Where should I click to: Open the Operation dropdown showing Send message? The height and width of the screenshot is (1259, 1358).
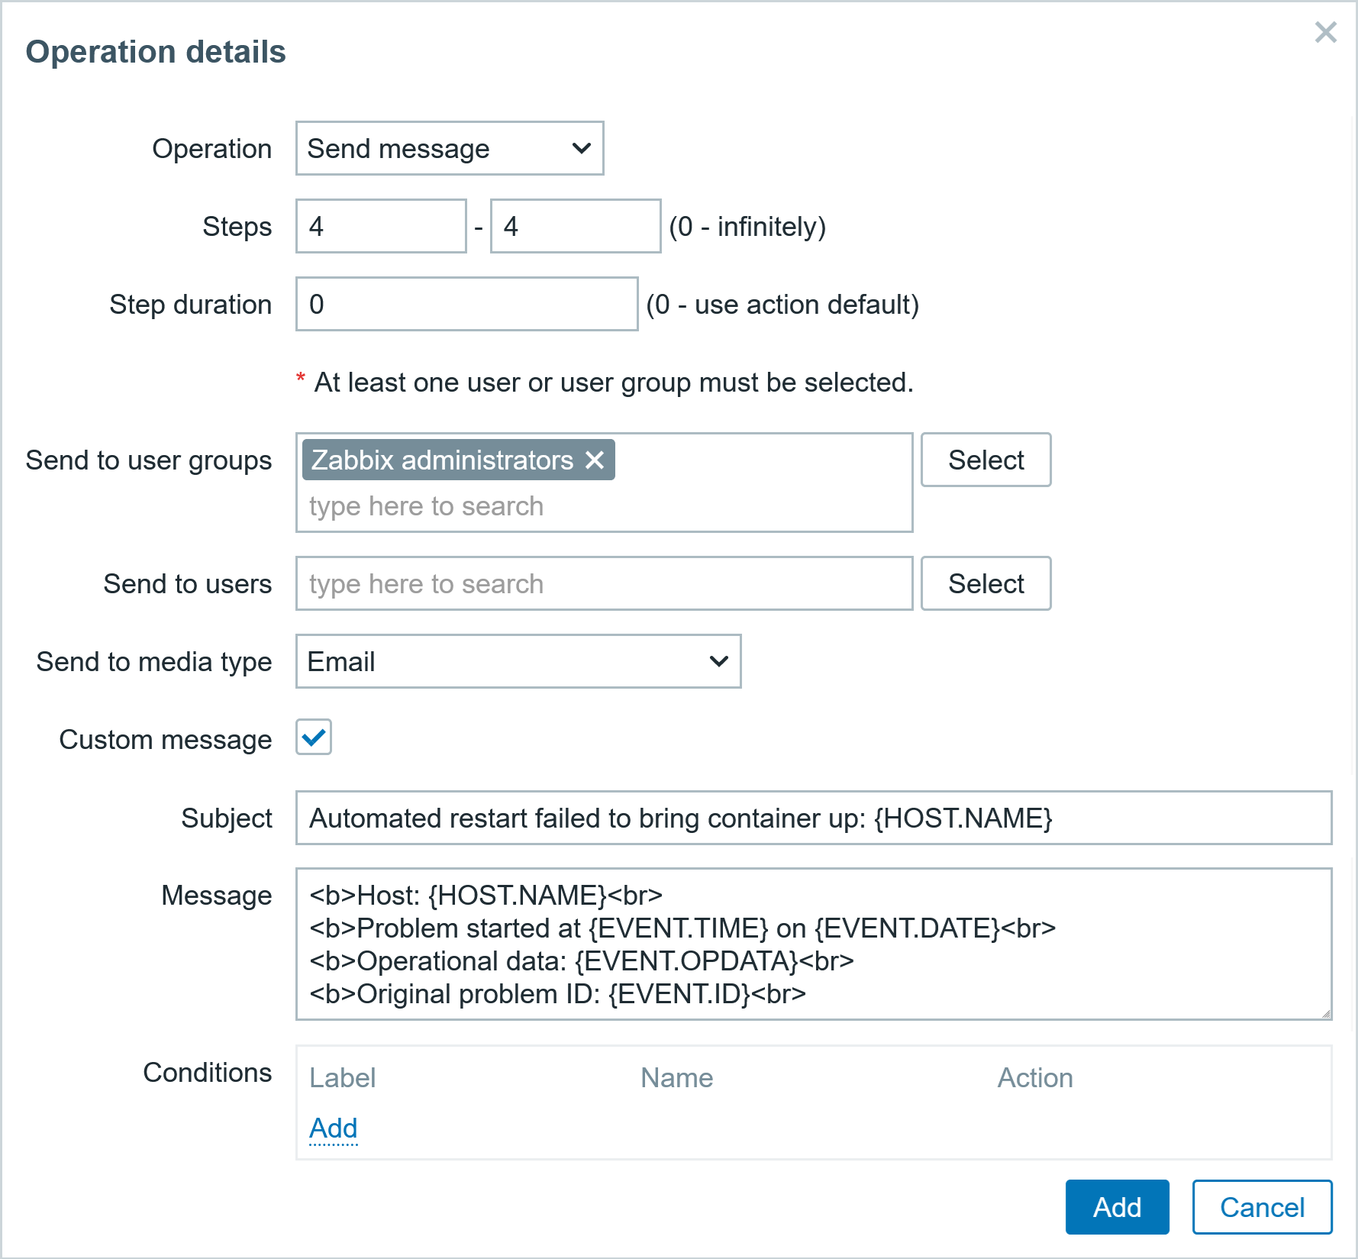click(450, 148)
